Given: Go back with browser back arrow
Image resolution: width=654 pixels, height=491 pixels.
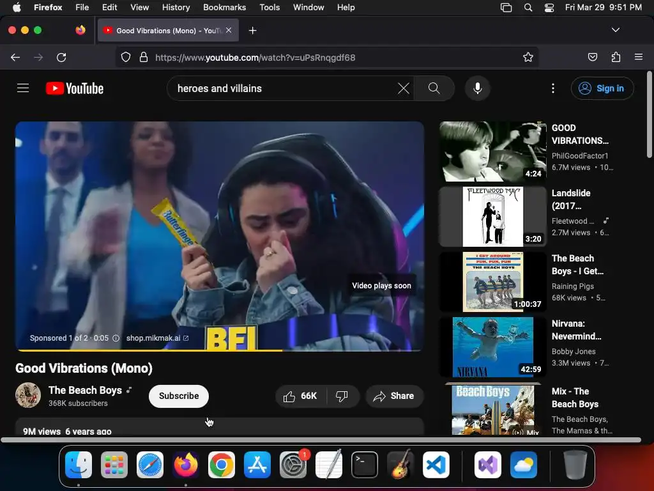Looking at the screenshot, I should pyautogui.click(x=15, y=57).
